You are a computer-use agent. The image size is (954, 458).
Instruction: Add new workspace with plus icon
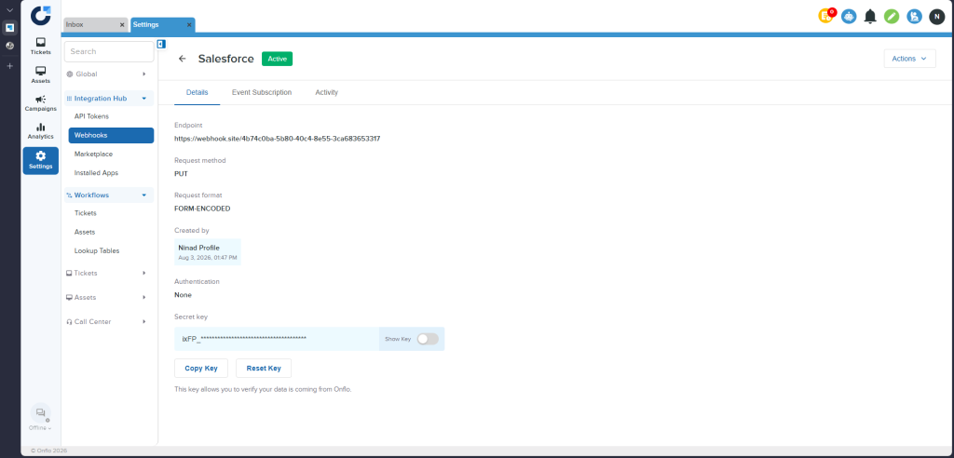(x=9, y=66)
